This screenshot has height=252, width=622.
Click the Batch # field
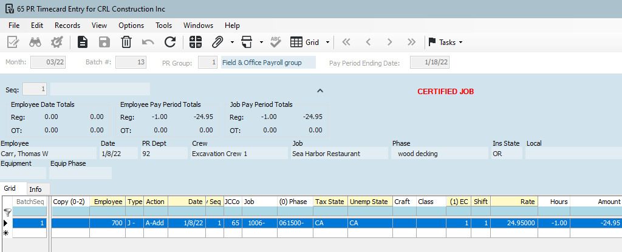pyautogui.click(x=131, y=63)
